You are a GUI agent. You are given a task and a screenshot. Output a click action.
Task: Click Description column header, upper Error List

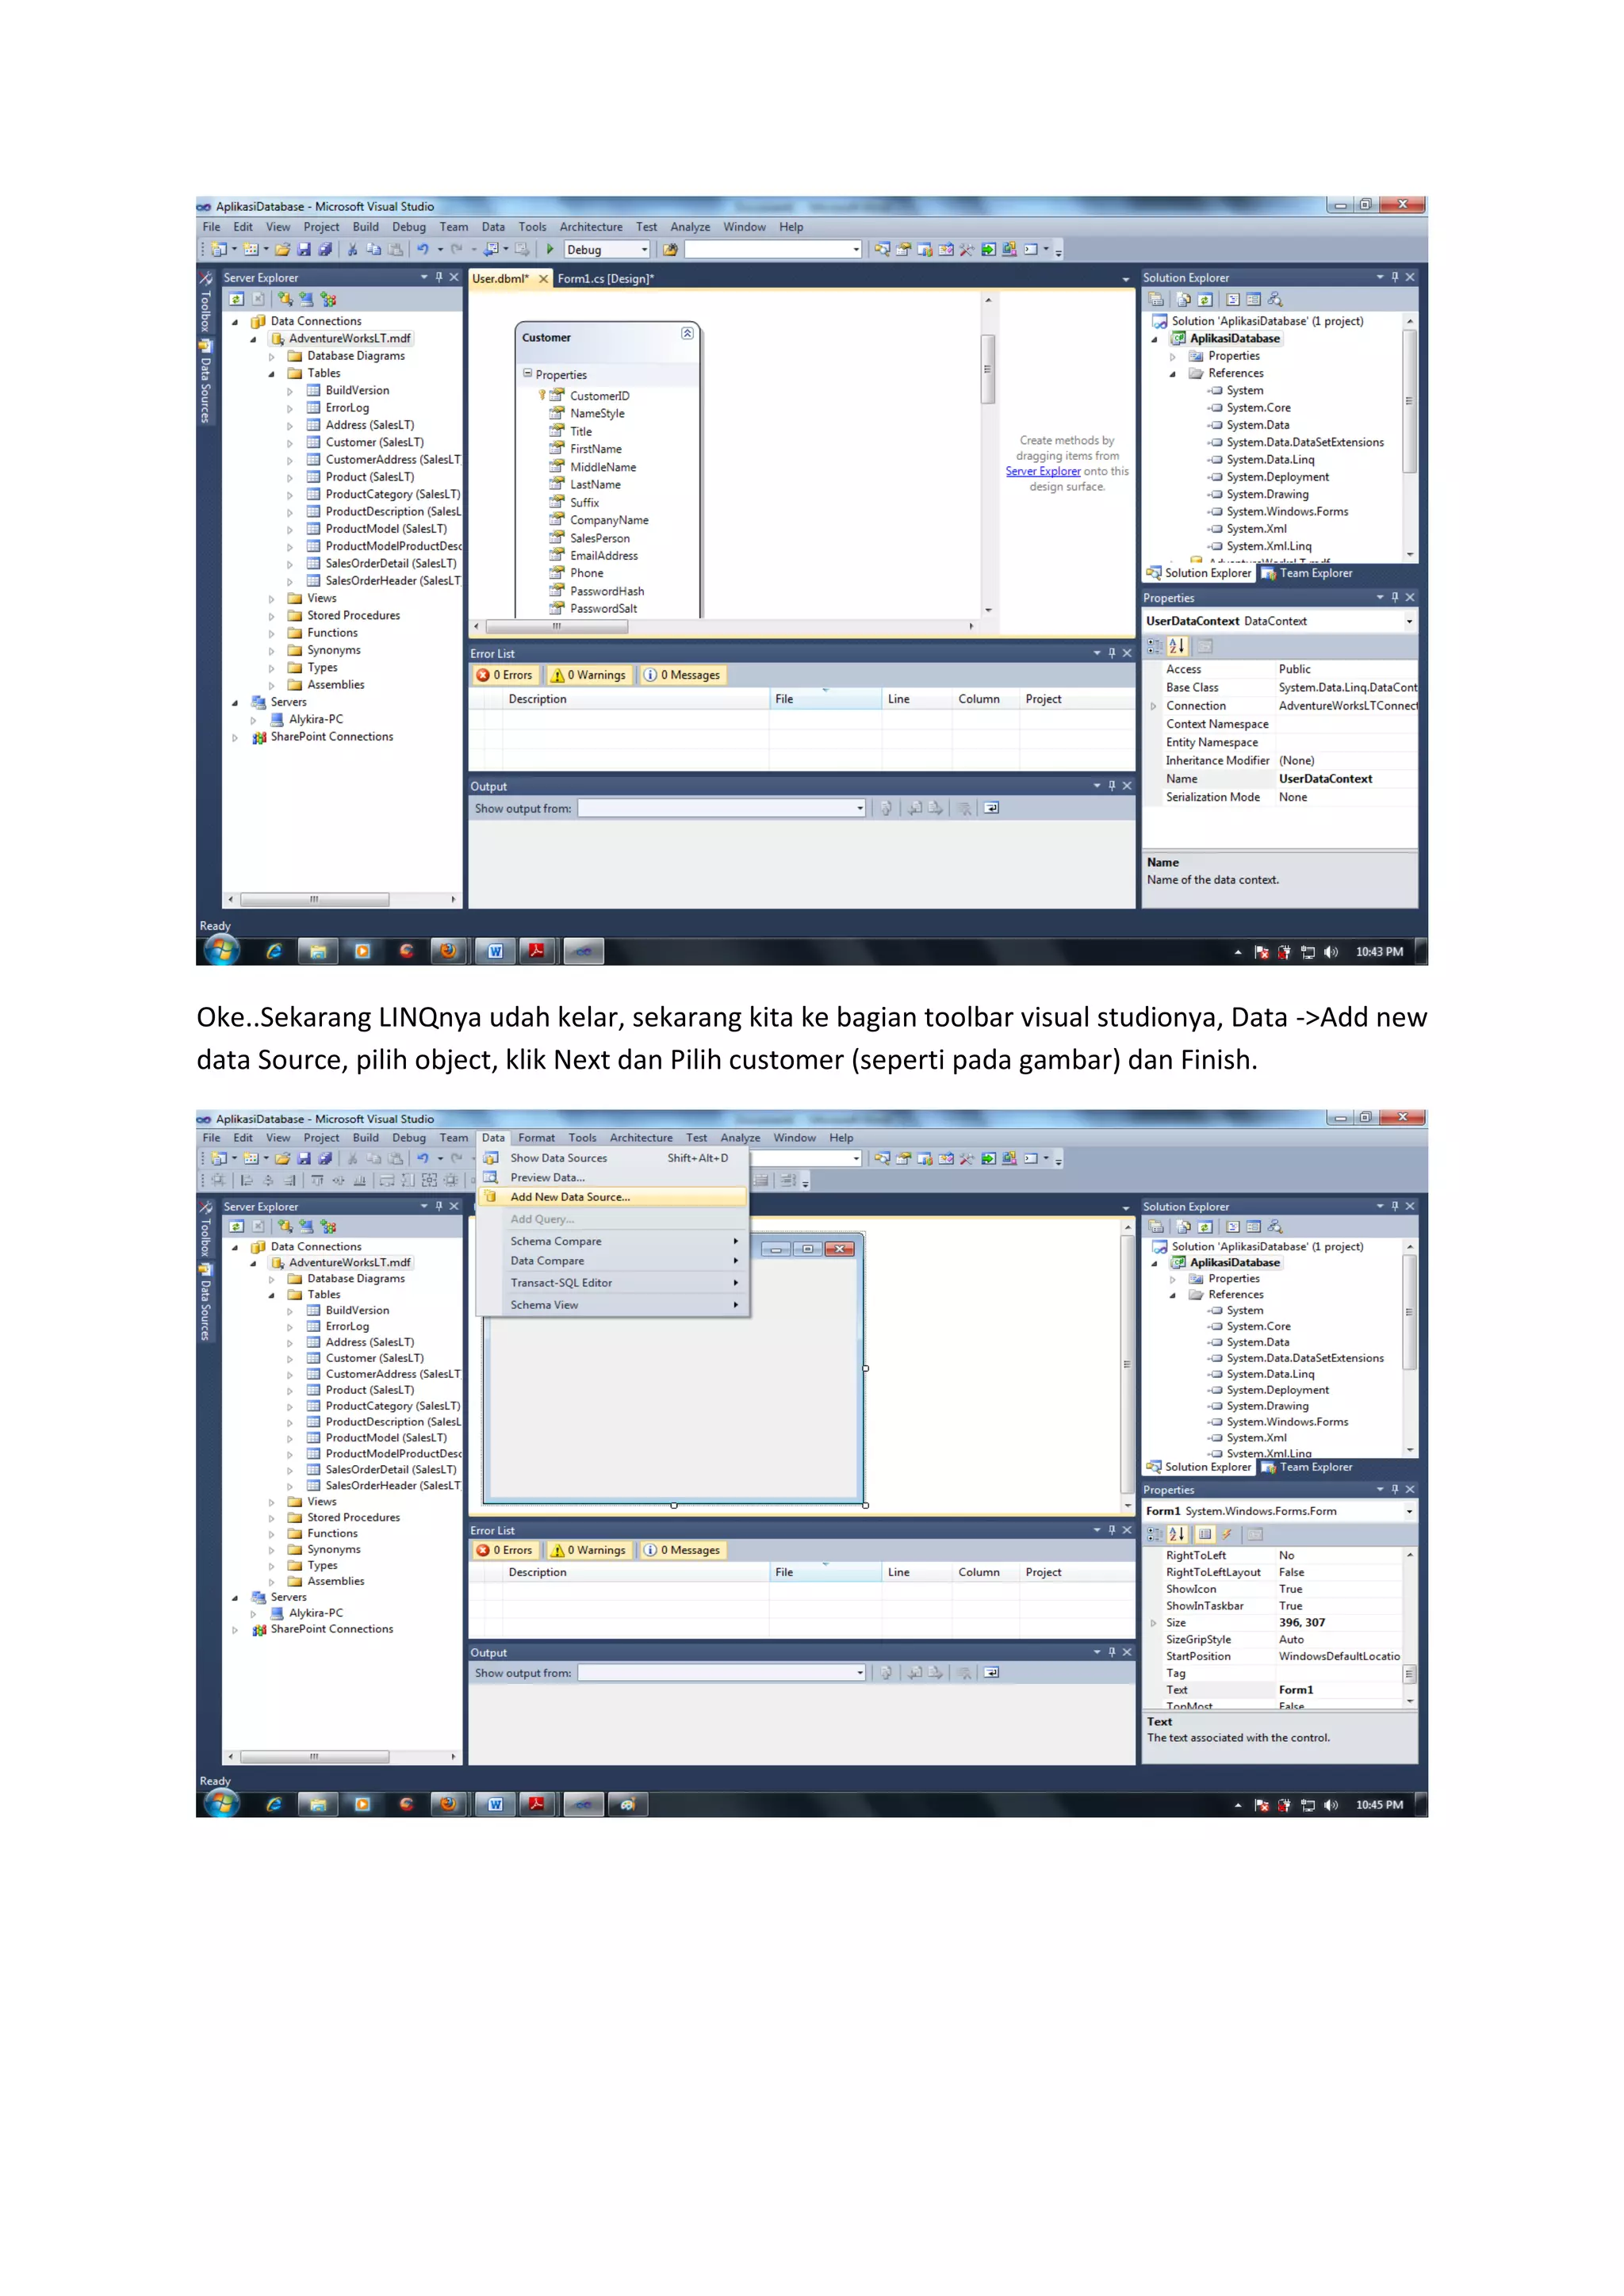point(636,699)
